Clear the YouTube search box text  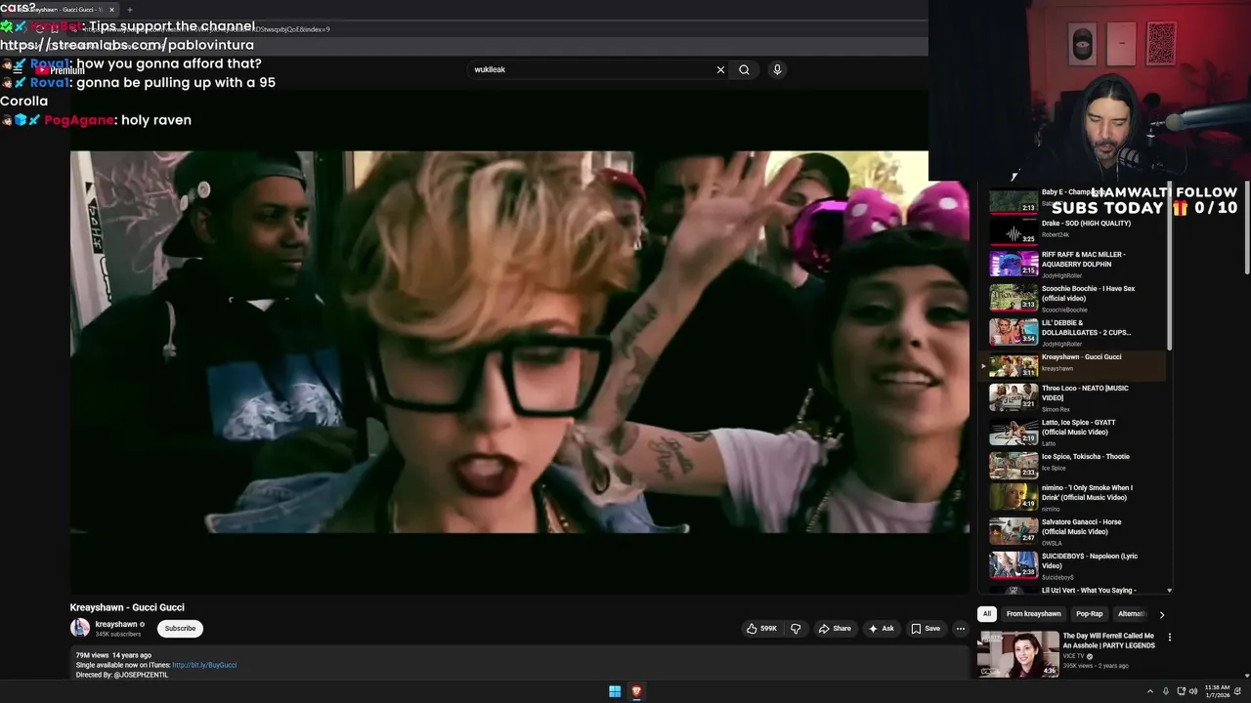pyautogui.click(x=720, y=69)
